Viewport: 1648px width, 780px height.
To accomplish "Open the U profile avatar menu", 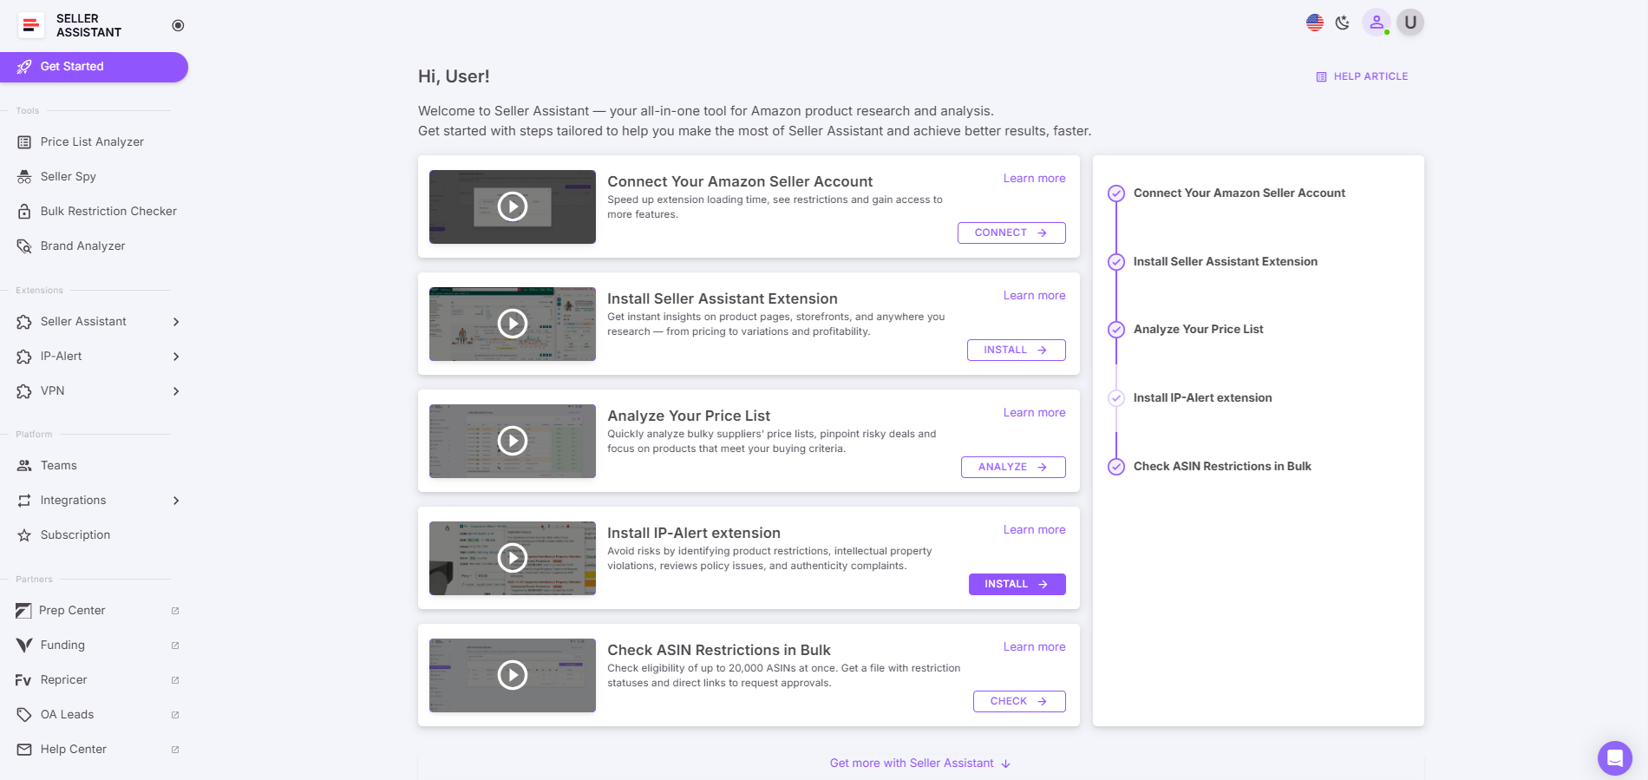I will [x=1410, y=23].
